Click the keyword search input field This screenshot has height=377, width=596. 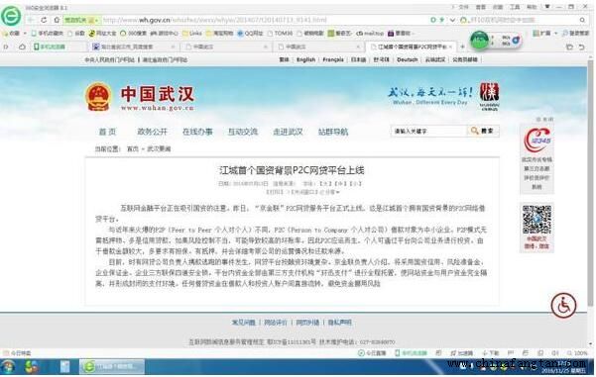428,131
